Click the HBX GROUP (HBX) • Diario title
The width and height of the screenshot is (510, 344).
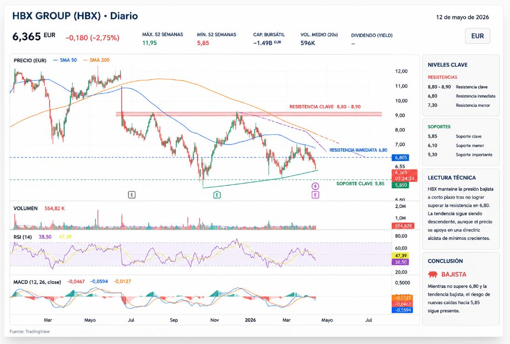coord(75,16)
